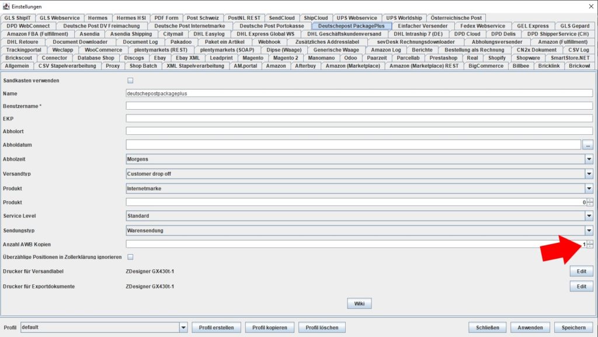The image size is (598, 337).
Task: Open the Berichte tab
Action: [x=422, y=50]
